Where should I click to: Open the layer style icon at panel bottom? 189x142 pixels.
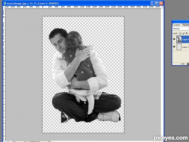pyautogui.click(x=188, y=64)
